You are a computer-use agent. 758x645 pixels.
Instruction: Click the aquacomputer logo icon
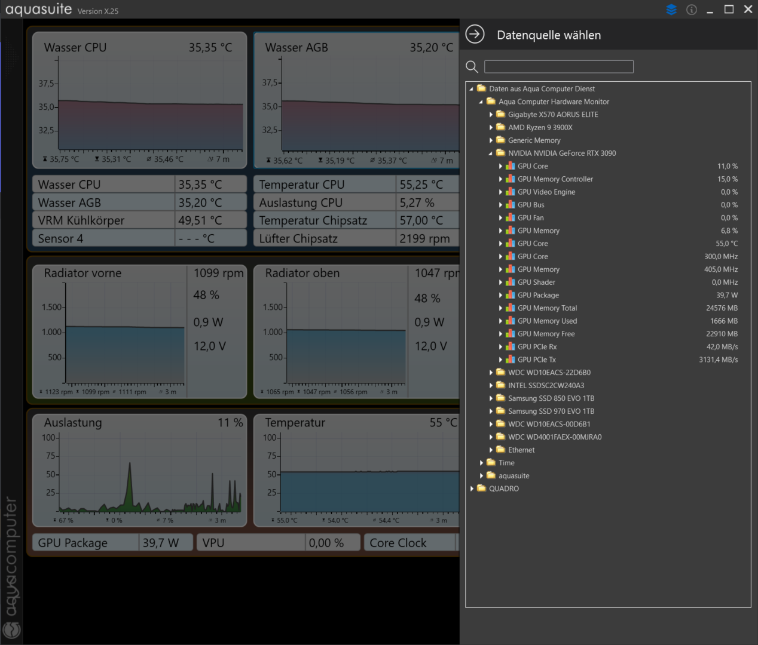click(x=11, y=629)
